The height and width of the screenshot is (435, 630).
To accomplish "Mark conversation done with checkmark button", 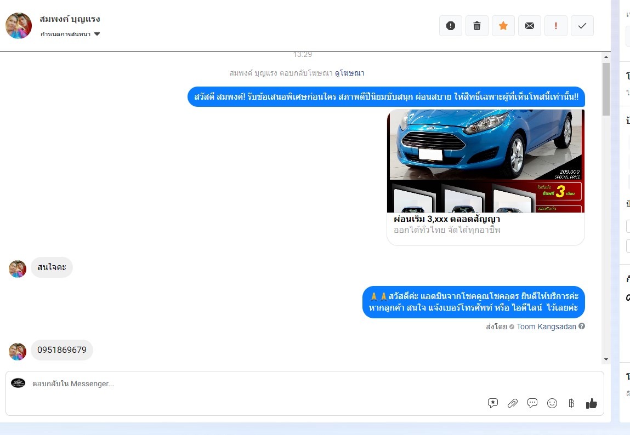I will 582,26.
